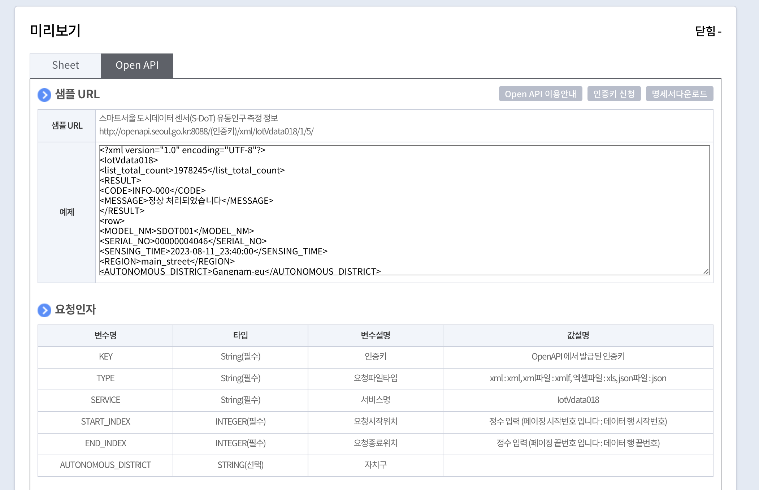The image size is (759, 490).
Task: Click the blue arrow icon beside 요청인자 heading
Action: click(x=44, y=310)
